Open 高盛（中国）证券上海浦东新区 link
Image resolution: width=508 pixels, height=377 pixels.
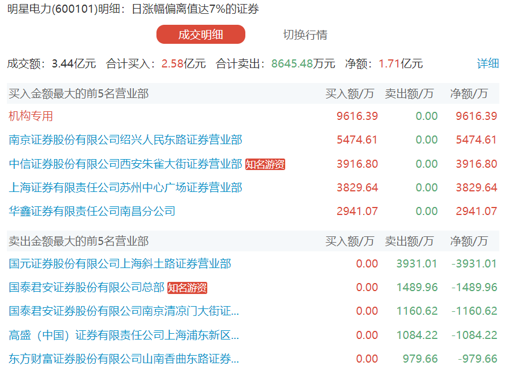124,335
